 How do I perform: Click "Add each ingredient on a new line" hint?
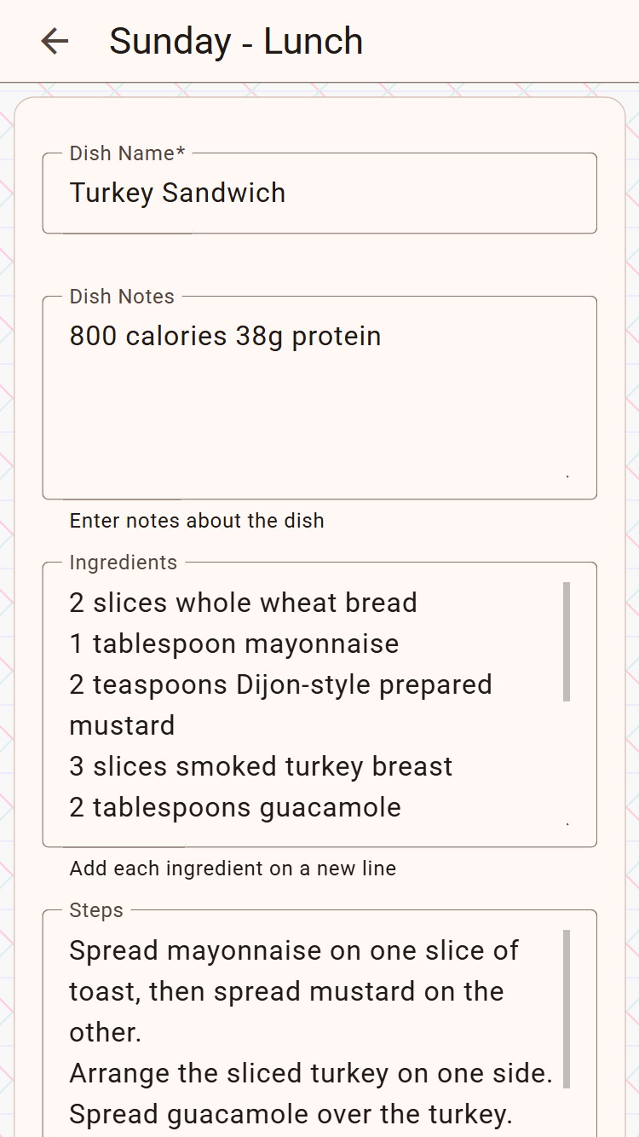pyautogui.click(x=233, y=869)
